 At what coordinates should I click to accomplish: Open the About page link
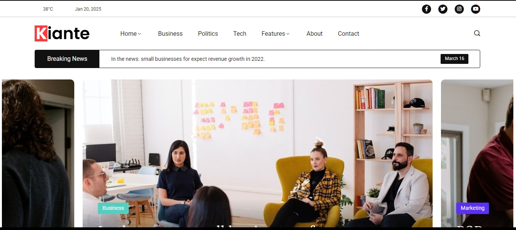315,33
